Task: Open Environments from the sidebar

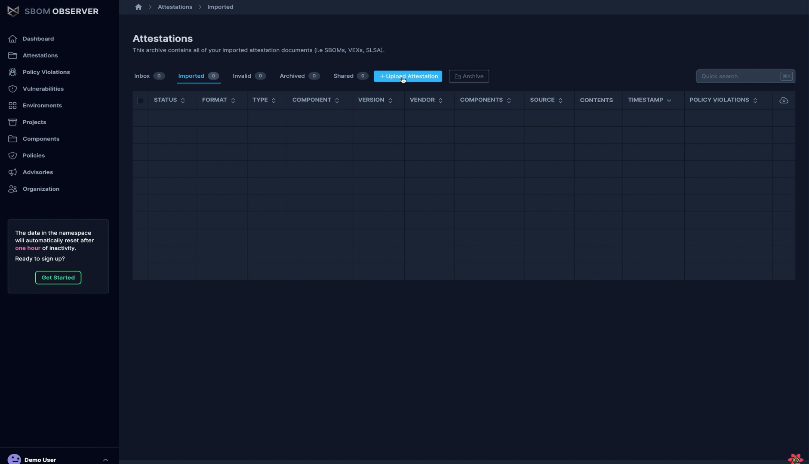Action: tap(42, 106)
